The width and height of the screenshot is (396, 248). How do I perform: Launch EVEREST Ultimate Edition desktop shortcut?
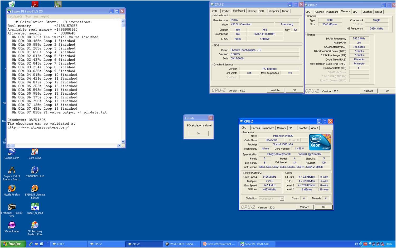click(x=35, y=192)
